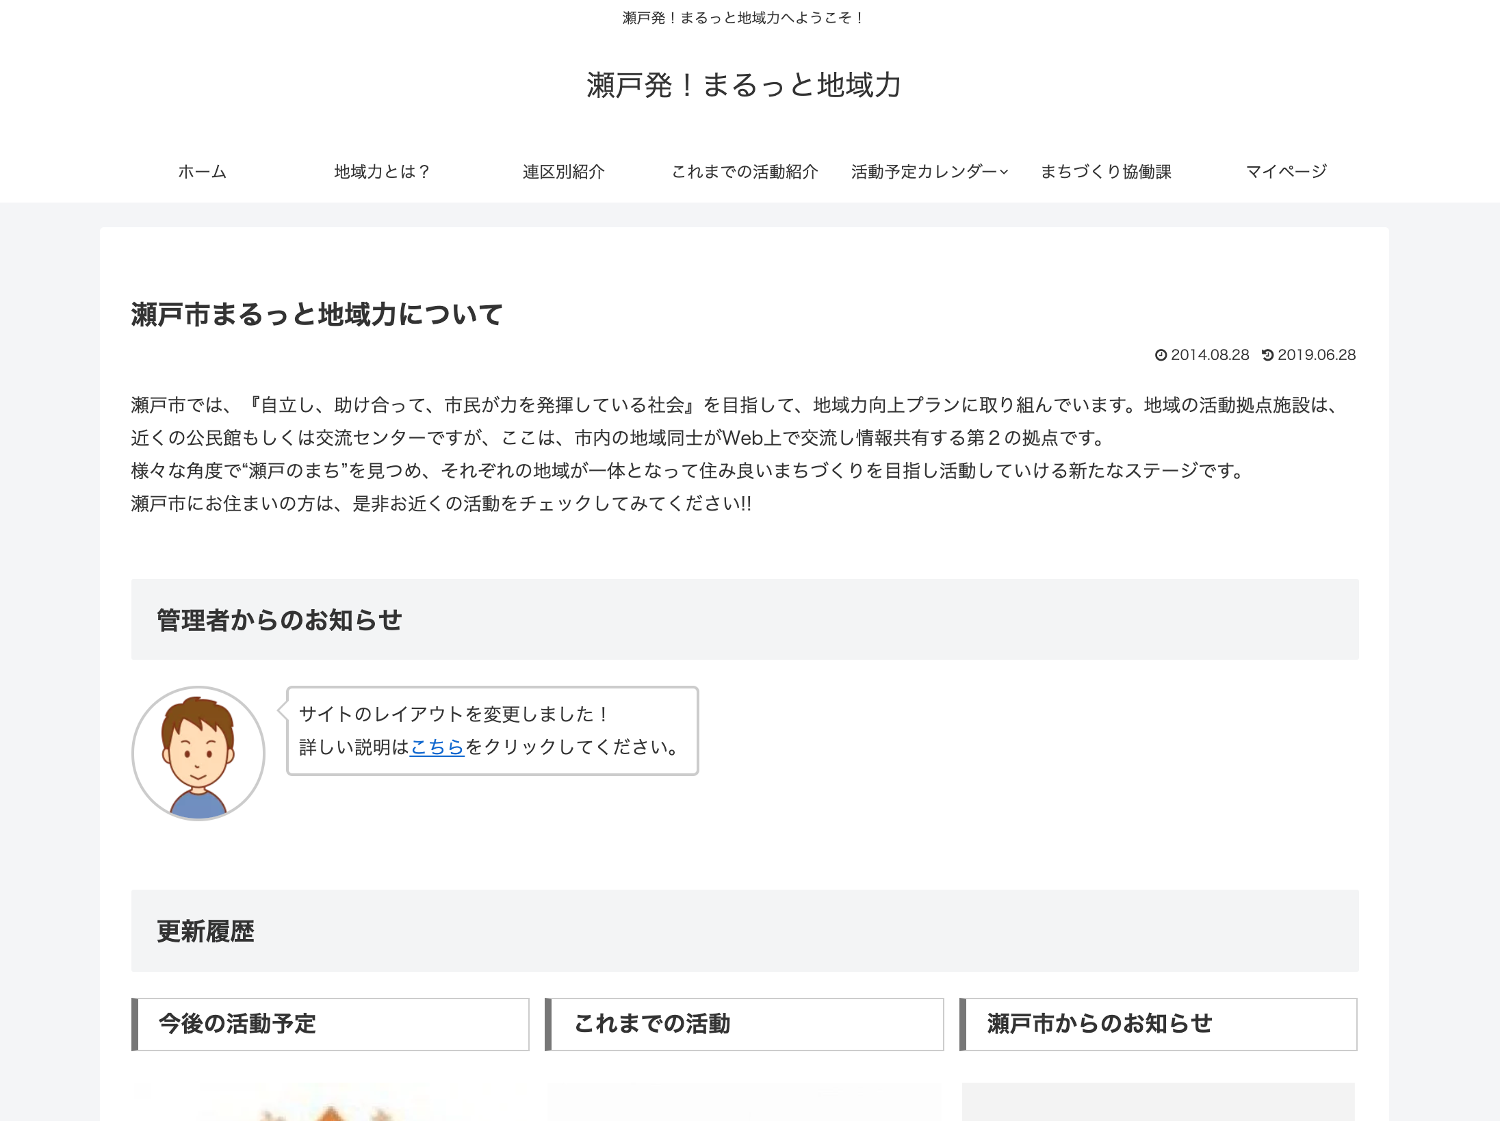Click the update history icon beside 2019.06.28
The width and height of the screenshot is (1500, 1121).
[x=1267, y=355]
